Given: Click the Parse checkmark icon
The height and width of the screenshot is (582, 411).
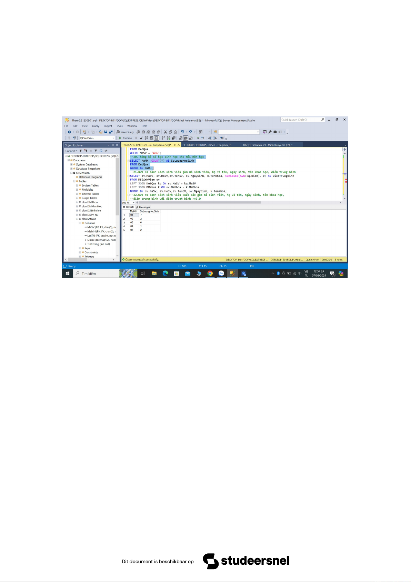Looking at the screenshot, I should (x=141, y=138).
